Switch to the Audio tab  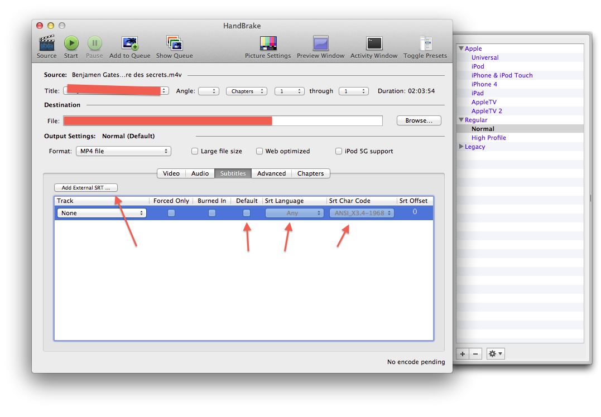[200, 173]
